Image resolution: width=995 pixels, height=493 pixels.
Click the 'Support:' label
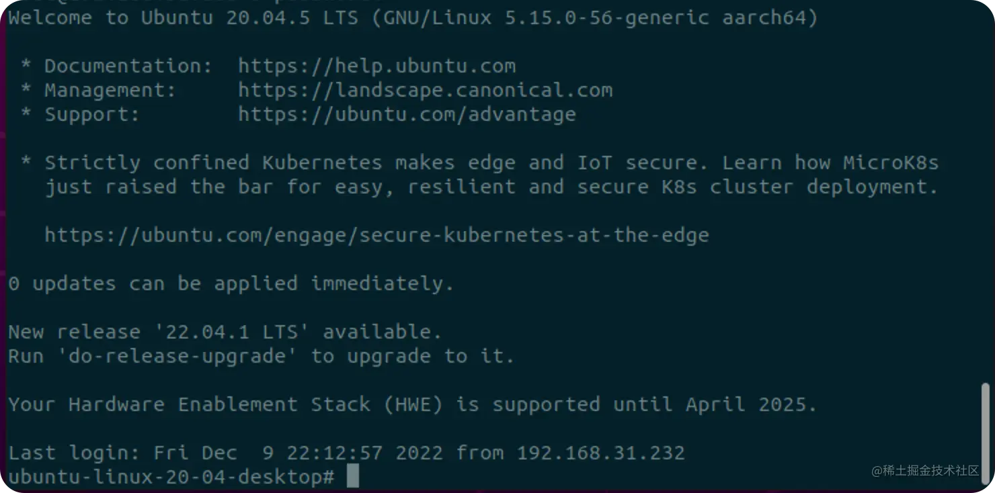(x=92, y=114)
